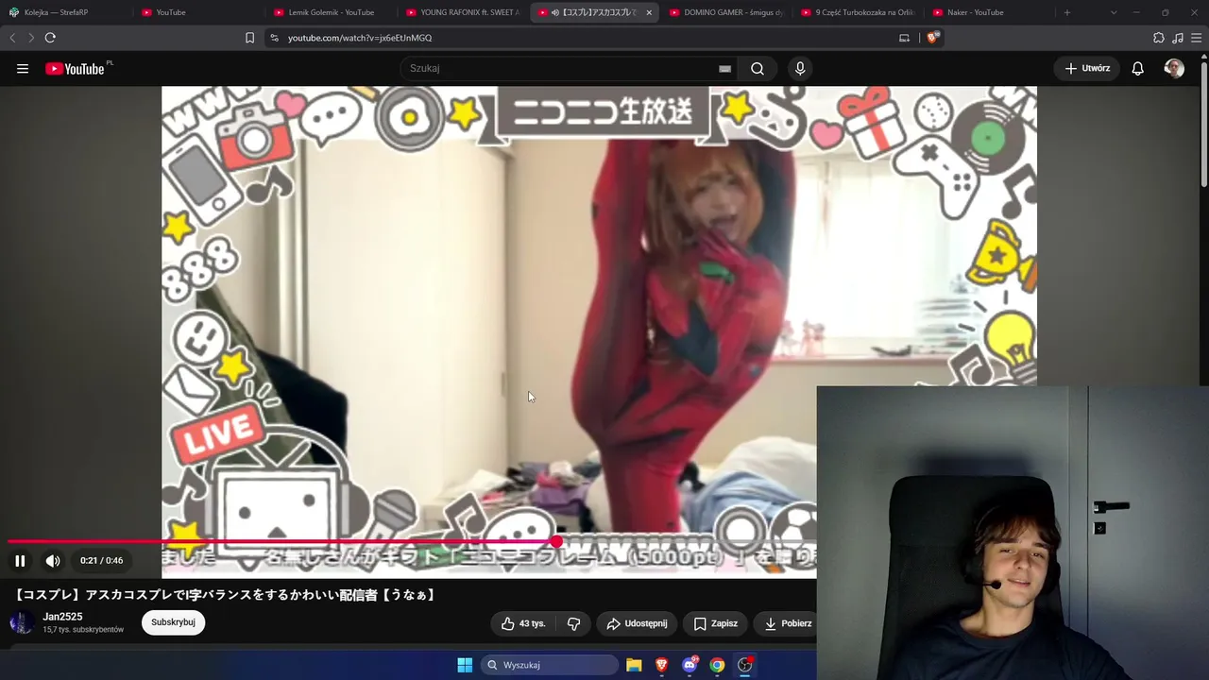Switch to the plain YouTube tab

(198, 12)
